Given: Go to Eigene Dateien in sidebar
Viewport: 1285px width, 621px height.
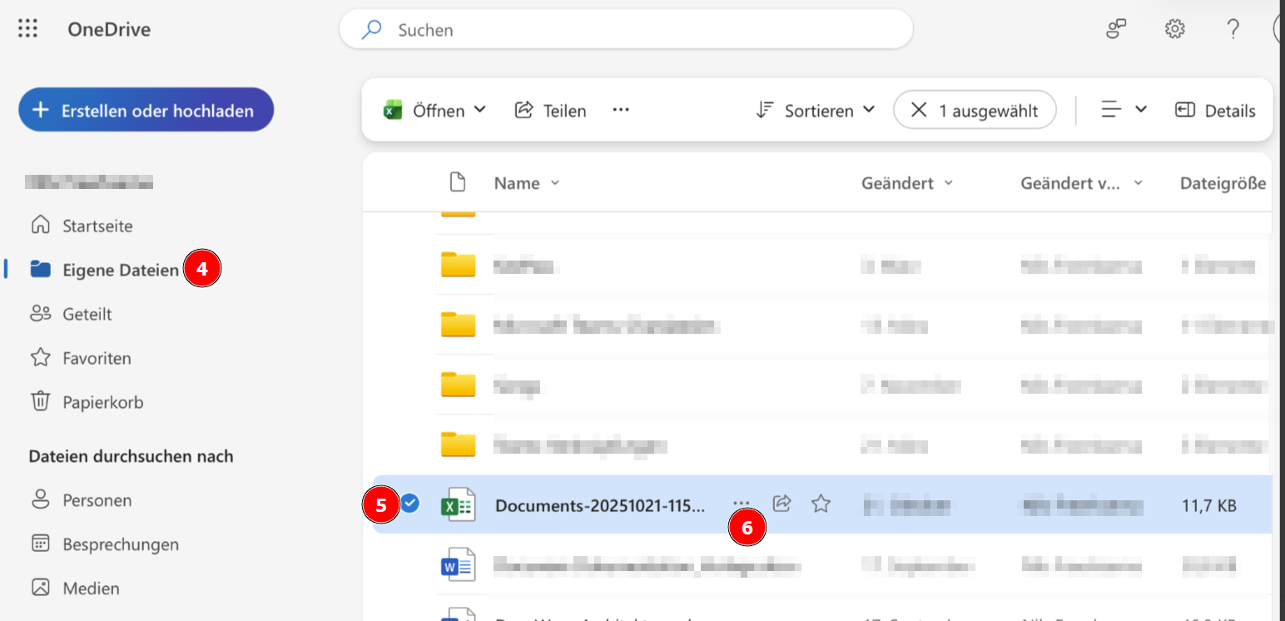Looking at the screenshot, I should 120,270.
